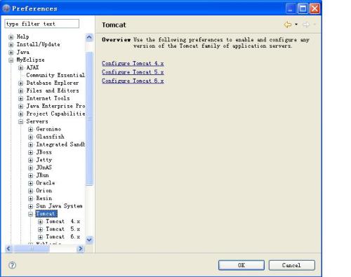Expand the JBoss server node
Viewport: 351px width, 277px height.
30,153
